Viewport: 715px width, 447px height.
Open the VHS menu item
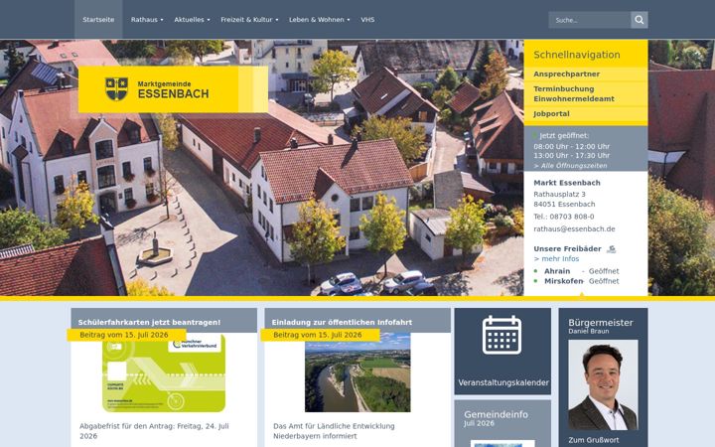367,20
